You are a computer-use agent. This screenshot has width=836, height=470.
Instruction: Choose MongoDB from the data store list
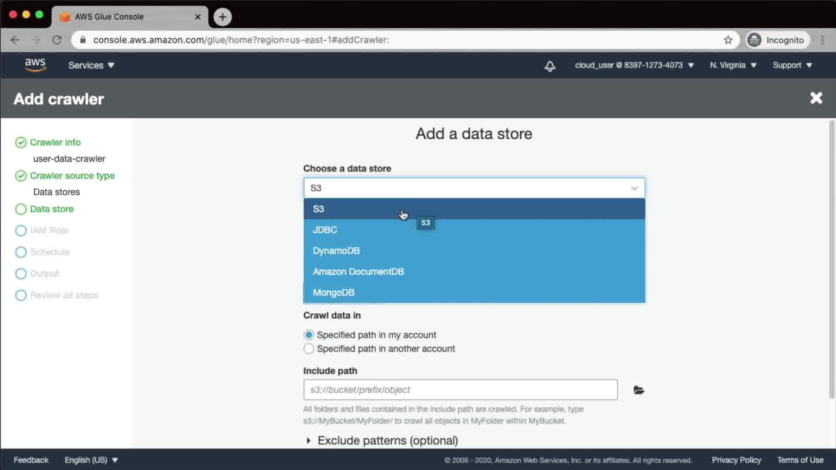pyautogui.click(x=334, y=292)
